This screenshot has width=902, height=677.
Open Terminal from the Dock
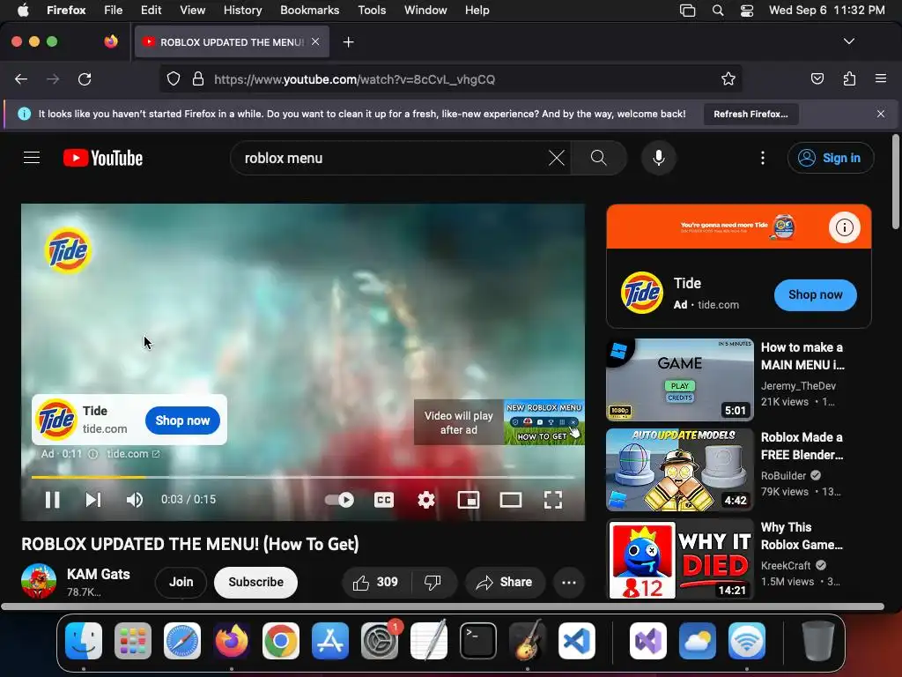coord(478,641)
